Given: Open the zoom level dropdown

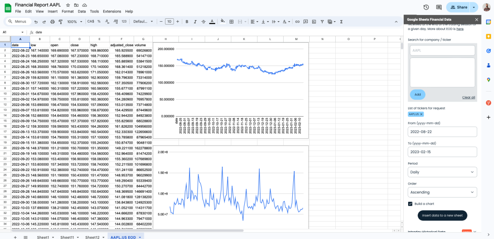Looking at the screenshot, I should point(74,22).
